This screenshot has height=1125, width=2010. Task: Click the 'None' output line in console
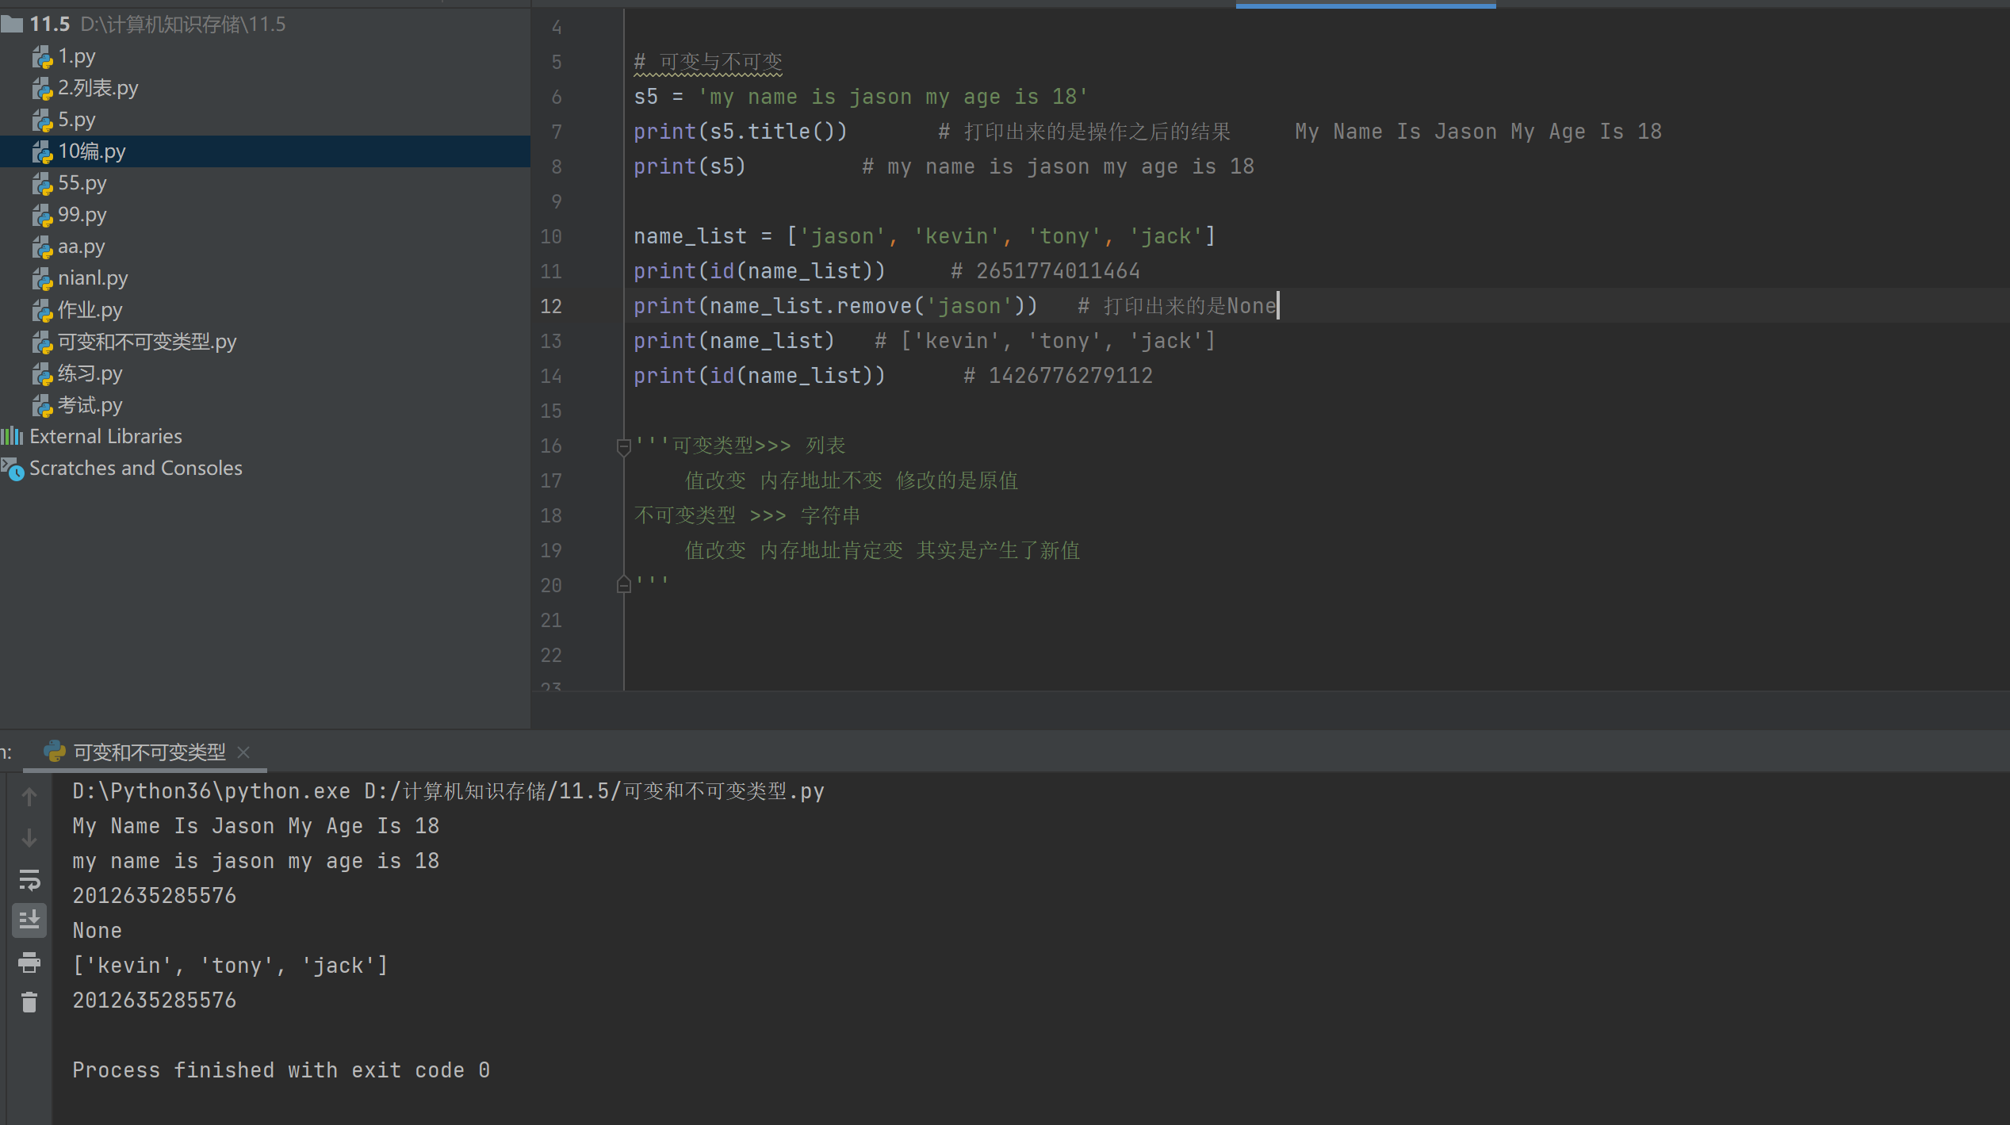tap(98, 931)
